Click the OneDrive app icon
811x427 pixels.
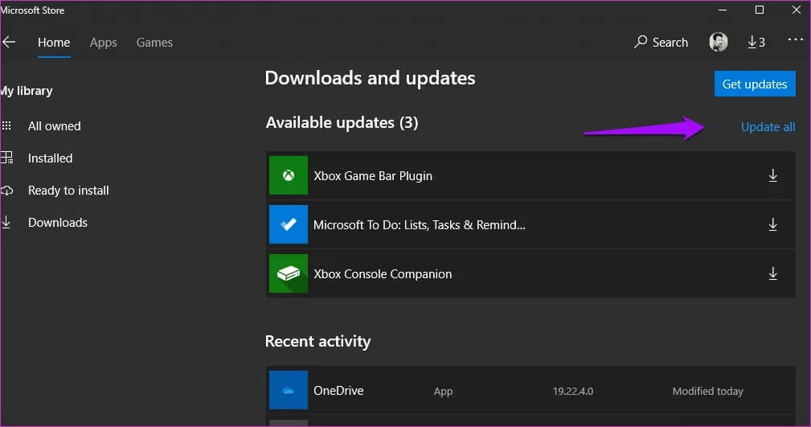(x=288, y=390)
